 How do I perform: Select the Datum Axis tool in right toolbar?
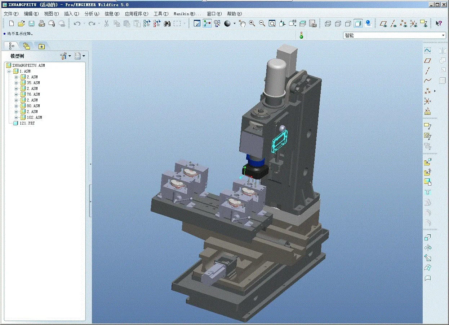(x=428, y=70)
